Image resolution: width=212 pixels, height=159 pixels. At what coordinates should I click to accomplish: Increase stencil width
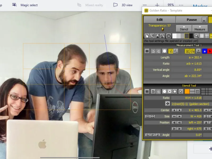click(x=180, y=116)
